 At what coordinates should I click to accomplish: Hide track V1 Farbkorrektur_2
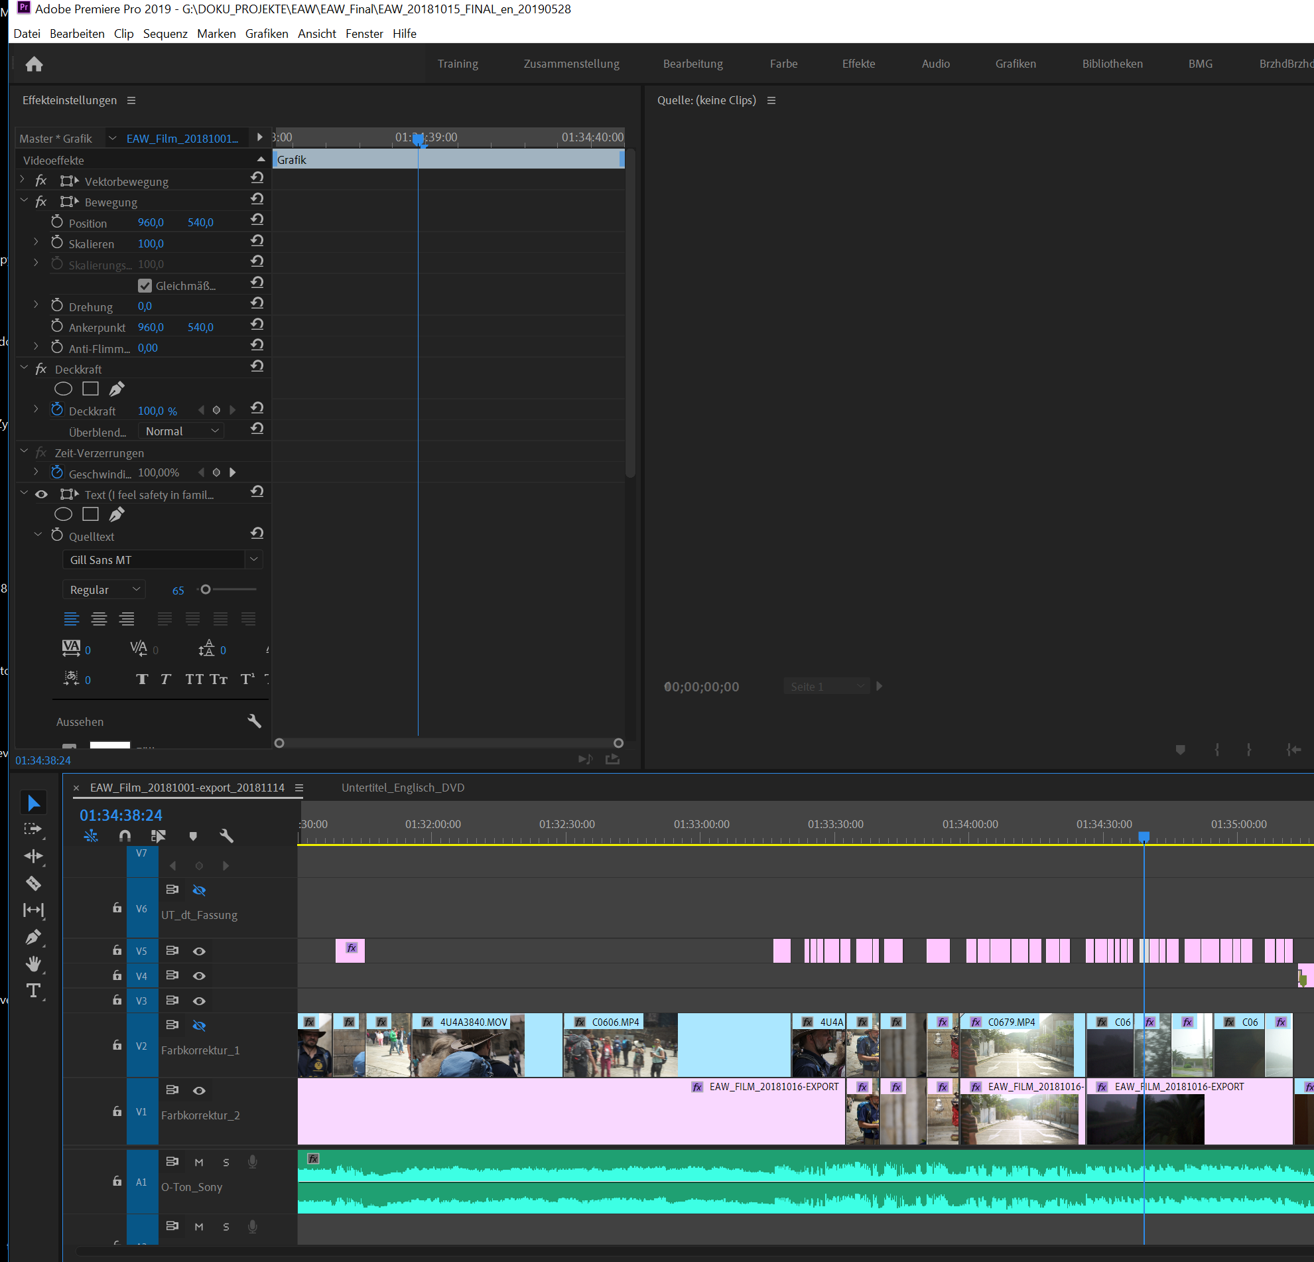[x=199, y=1090]
